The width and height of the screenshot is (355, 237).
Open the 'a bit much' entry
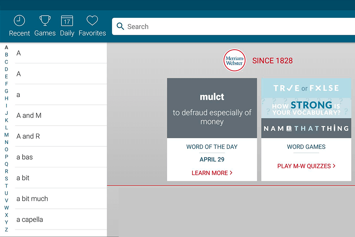coord(61,198)
